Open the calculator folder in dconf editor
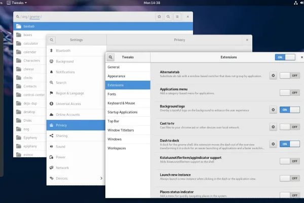Viewport: 304px width, 203px height. click(x=30, y=43)
